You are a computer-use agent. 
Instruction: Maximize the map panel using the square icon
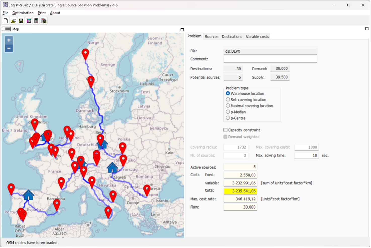click(x=182, y=30)
